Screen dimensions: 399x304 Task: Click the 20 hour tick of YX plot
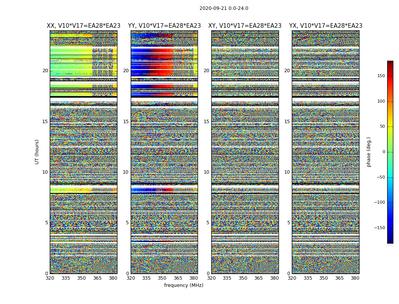click(287, 71)
